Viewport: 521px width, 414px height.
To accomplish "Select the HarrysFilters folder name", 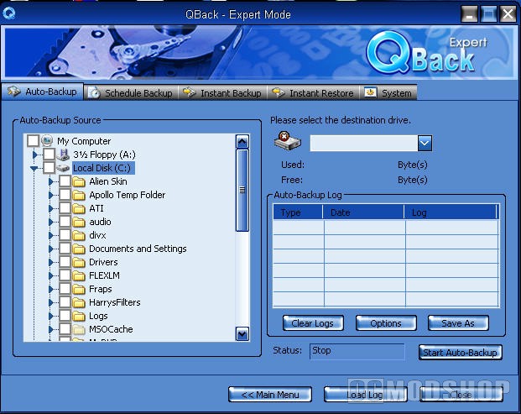I will point(115,302).
